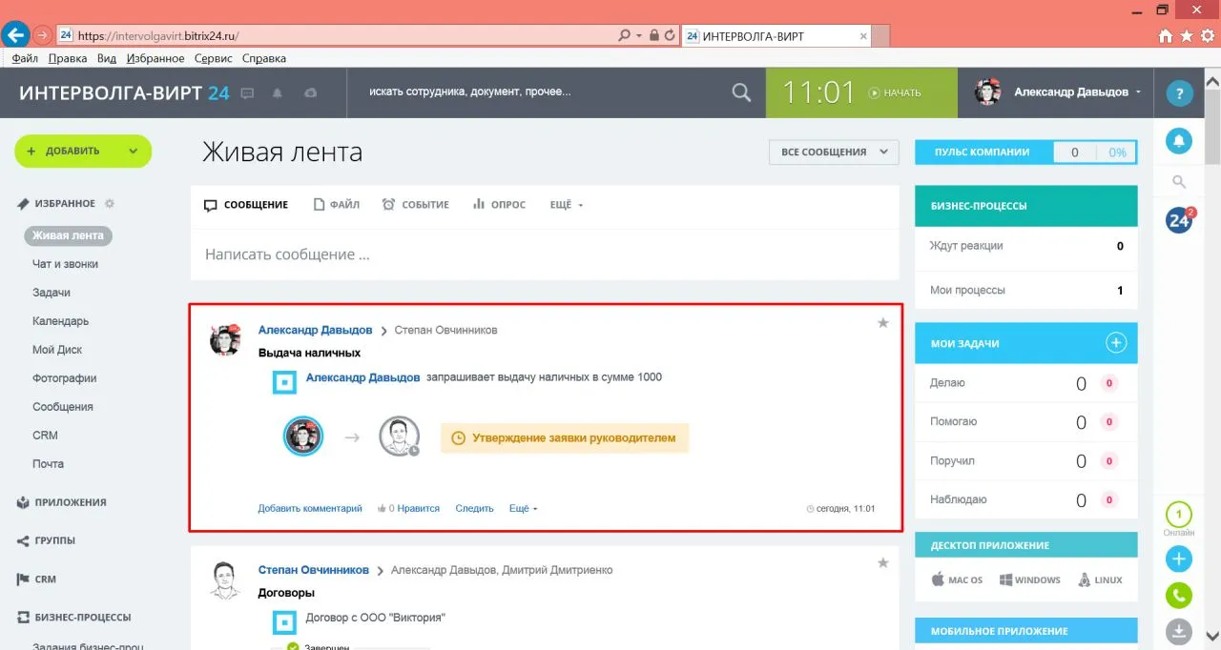Click the magnifier search icon in header

click(x=741, y=92)
